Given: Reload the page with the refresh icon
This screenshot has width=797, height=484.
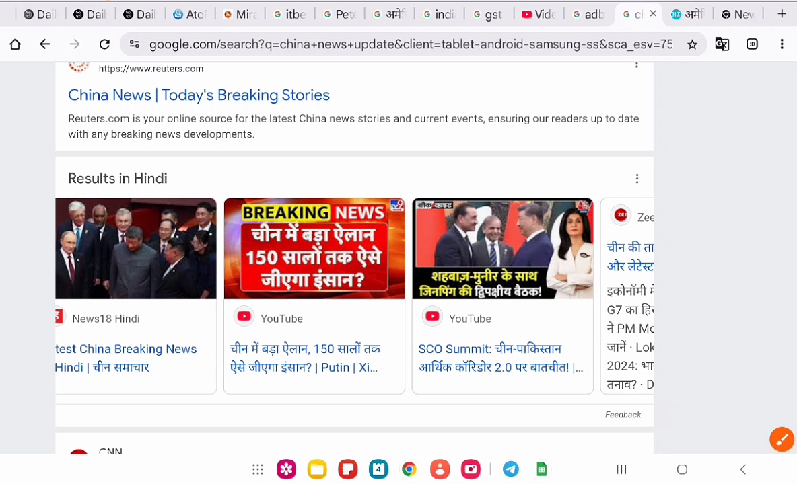Looking at the screenshot, I should [x=105, y=44].
